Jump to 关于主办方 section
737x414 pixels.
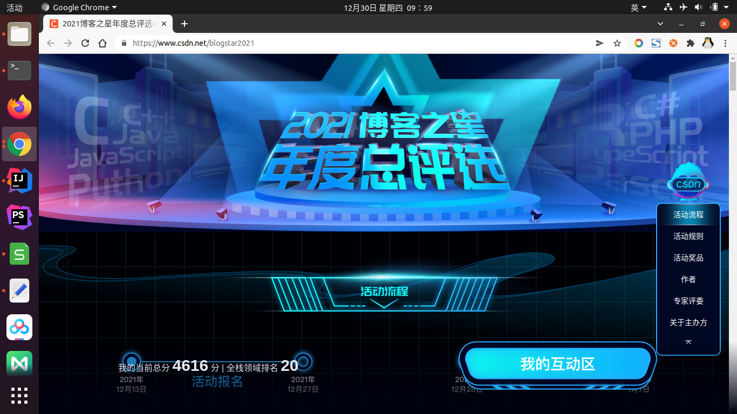688,322
